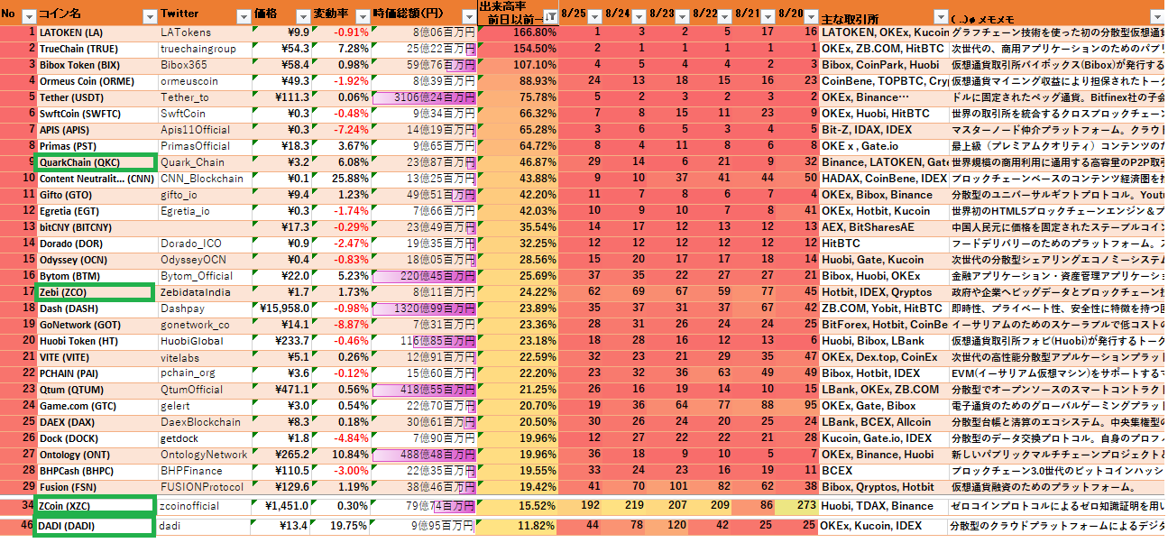Open the 価格 column filter dropdown
Viewport: 1168px width, 543px height.
coord(299,16)
